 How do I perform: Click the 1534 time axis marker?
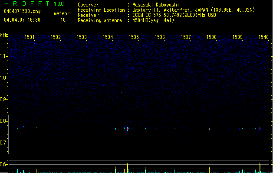coord(108,37)
